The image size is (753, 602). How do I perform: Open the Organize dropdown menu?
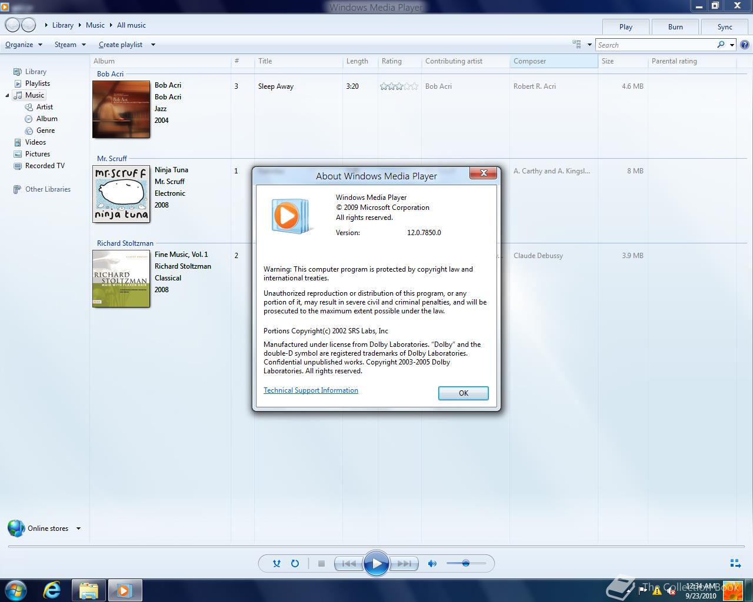click(24, 45)
